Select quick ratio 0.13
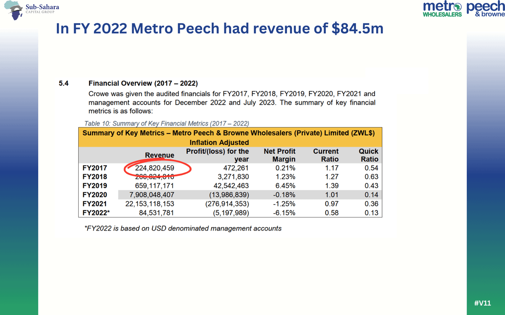Image resolution: width=505 pixels, height=315 pixels. (x=372, y=213)
